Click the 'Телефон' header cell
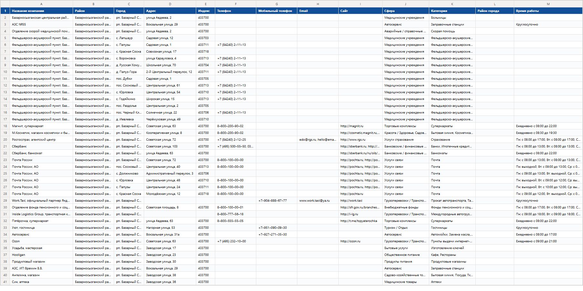583x291 pixels. click(x=236, y=11)
